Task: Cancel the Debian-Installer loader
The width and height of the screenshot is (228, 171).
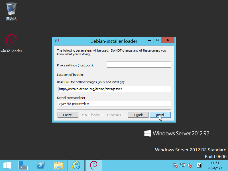Action: (68, 115)
